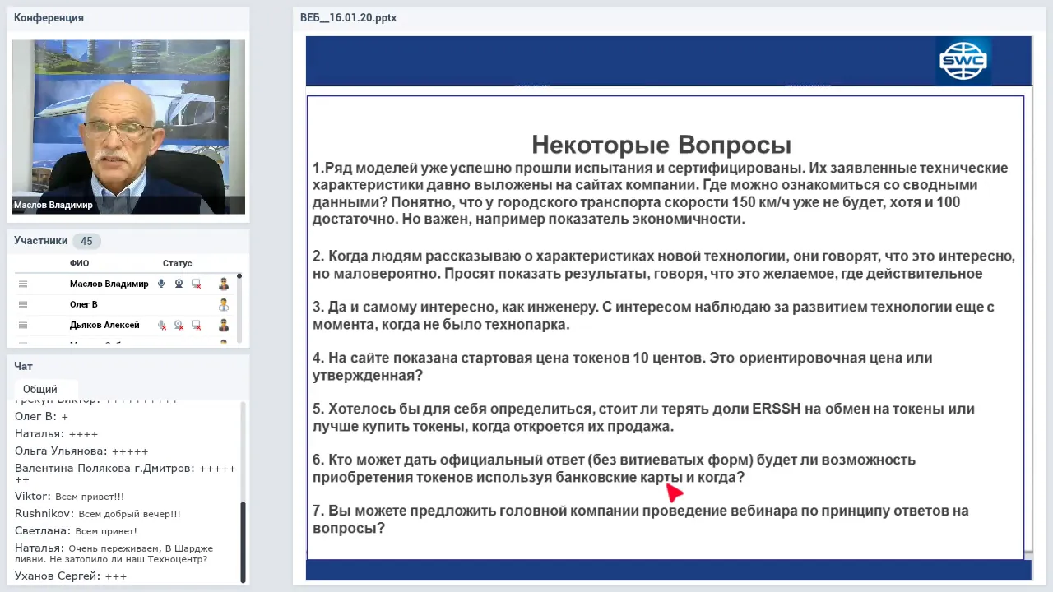1053x592 pixels.
Task: Click slide question 7 about webinar
Action: [x=641, y=520]
